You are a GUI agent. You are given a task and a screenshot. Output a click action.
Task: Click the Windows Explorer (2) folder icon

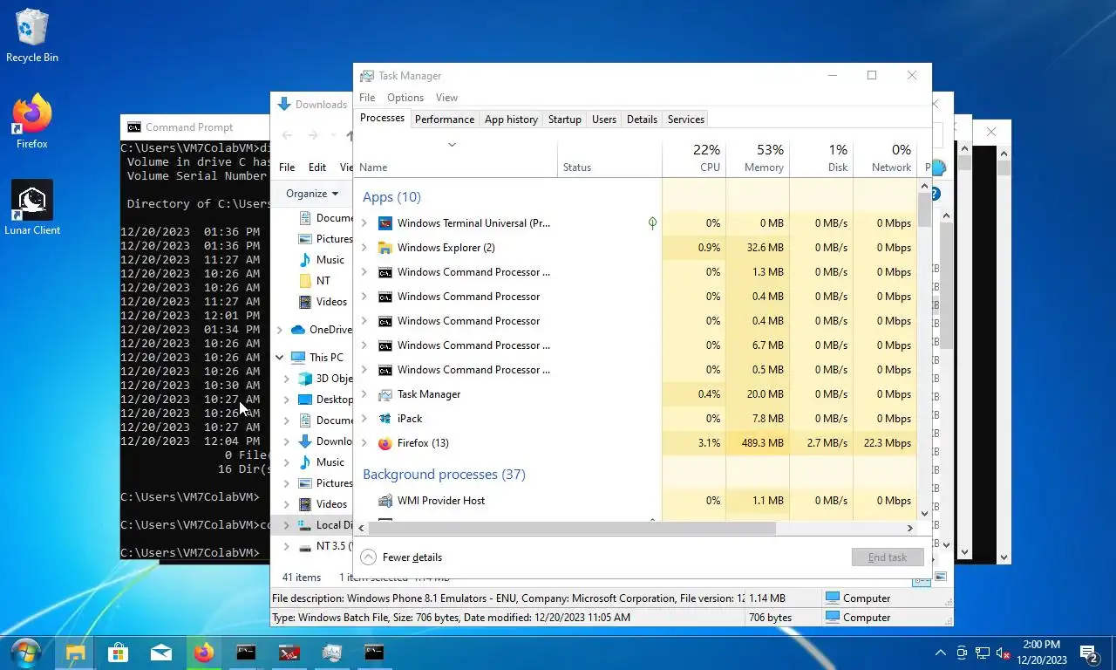pos(385,248)
